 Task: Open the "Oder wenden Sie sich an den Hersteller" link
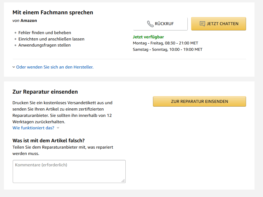coord(55,67)
